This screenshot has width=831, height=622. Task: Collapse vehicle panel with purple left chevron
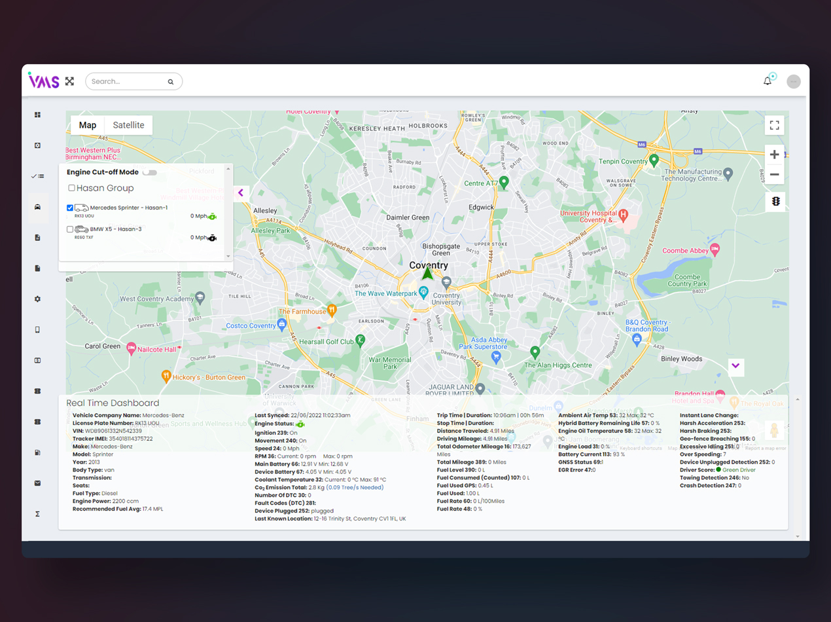(x=241, y=193)
